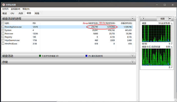Click the disk throughput graph
Image resolution: width=177 pixels, height=102 pixels.
tap(156, 33)
